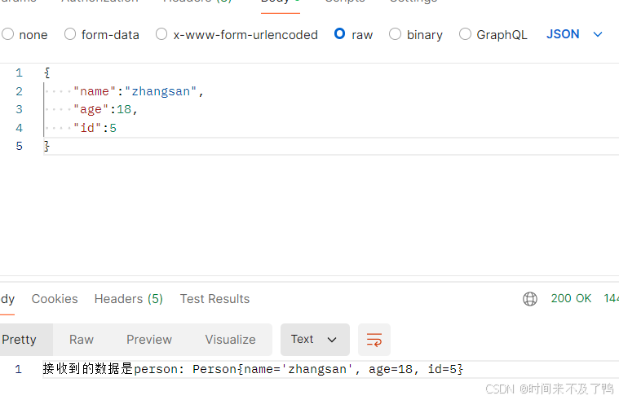Click the response output text line
This screenshot has height=400, width=619.
253,370
